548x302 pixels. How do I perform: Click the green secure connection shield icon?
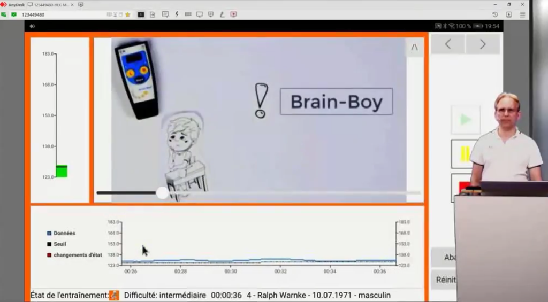point(13,14)
